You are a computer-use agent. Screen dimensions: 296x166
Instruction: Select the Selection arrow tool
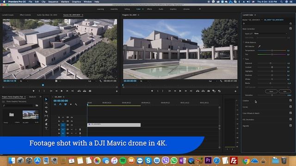[46, 99]
